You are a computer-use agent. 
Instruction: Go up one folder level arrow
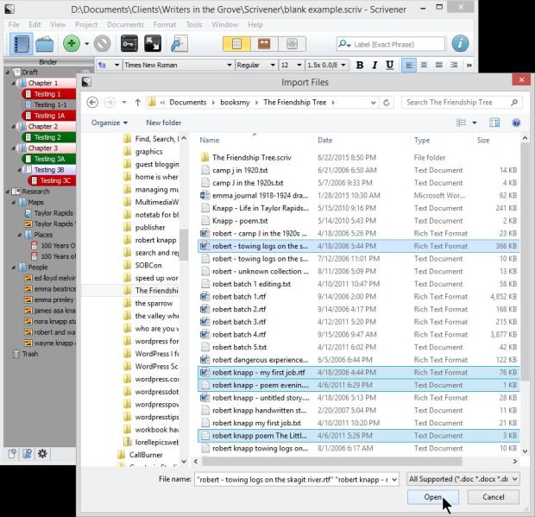[x=137, y=103]
